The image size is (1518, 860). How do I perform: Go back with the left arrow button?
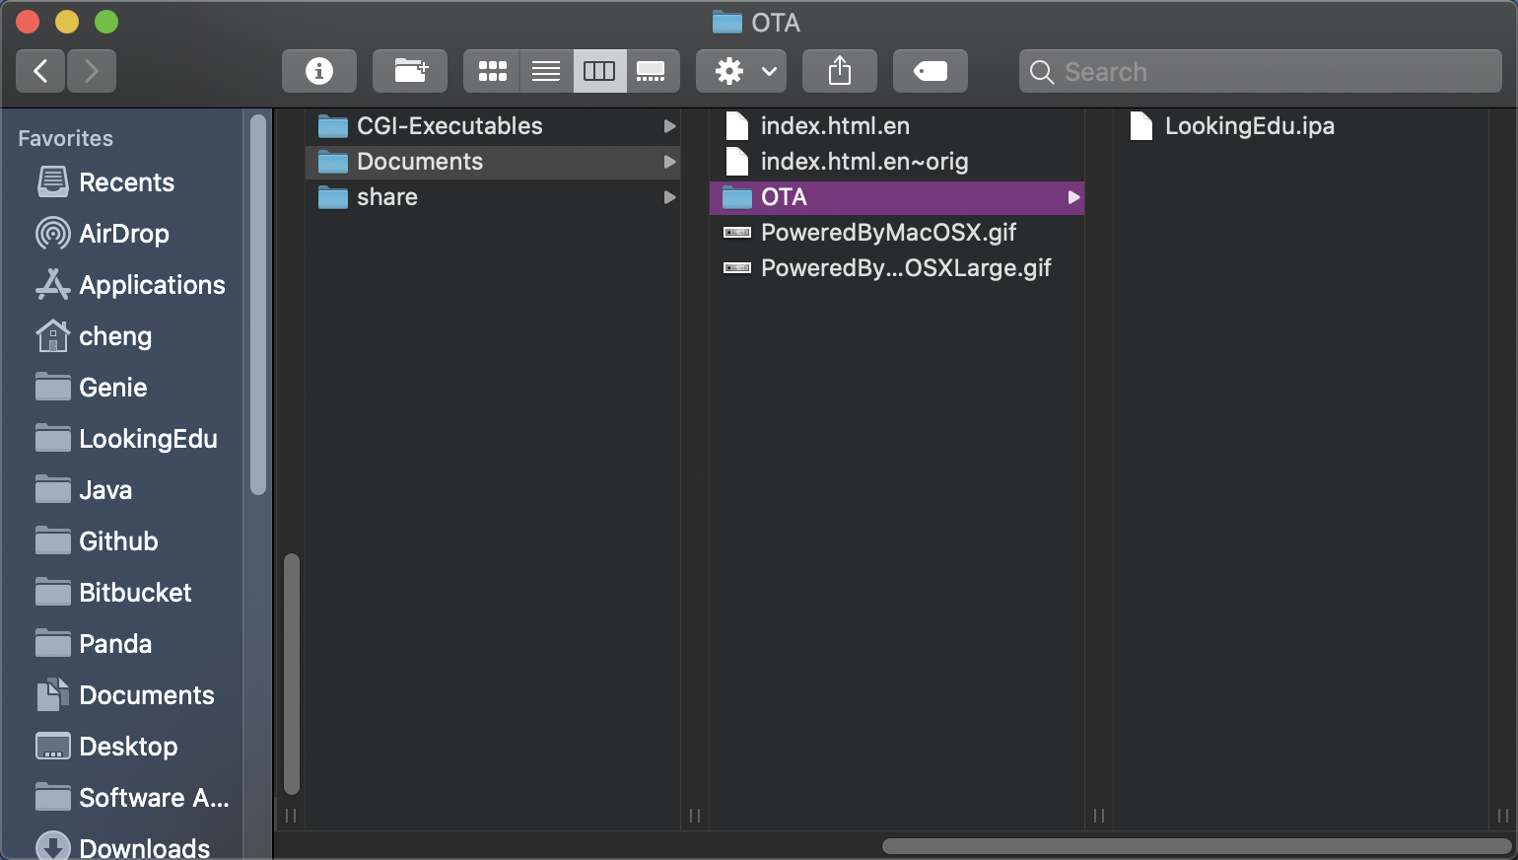[x=40, y=71]
